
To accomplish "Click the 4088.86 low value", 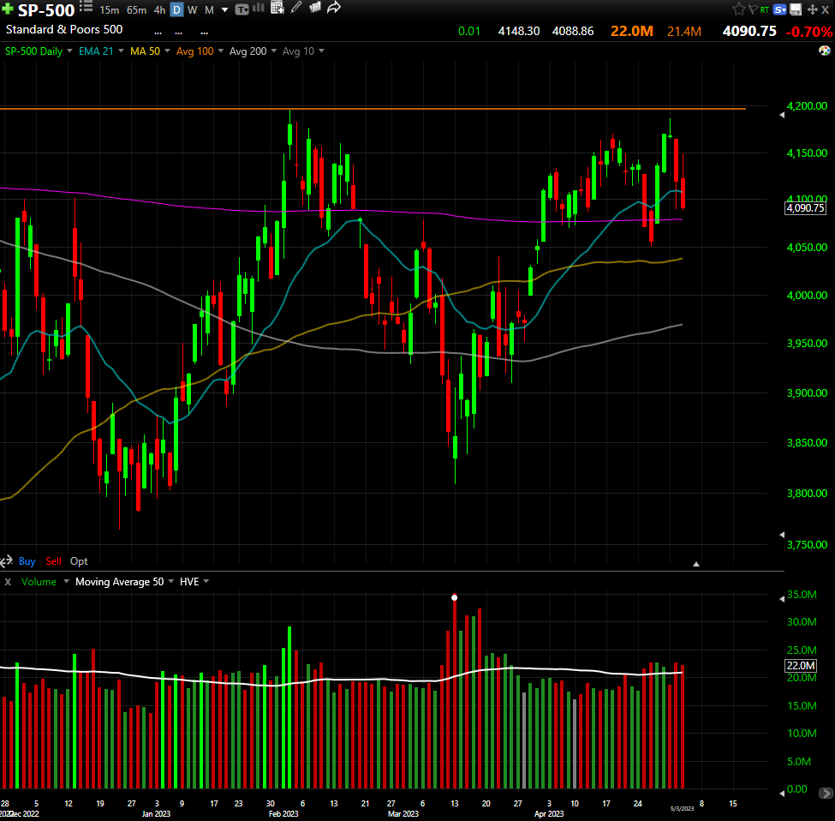I will click(573, 31).
